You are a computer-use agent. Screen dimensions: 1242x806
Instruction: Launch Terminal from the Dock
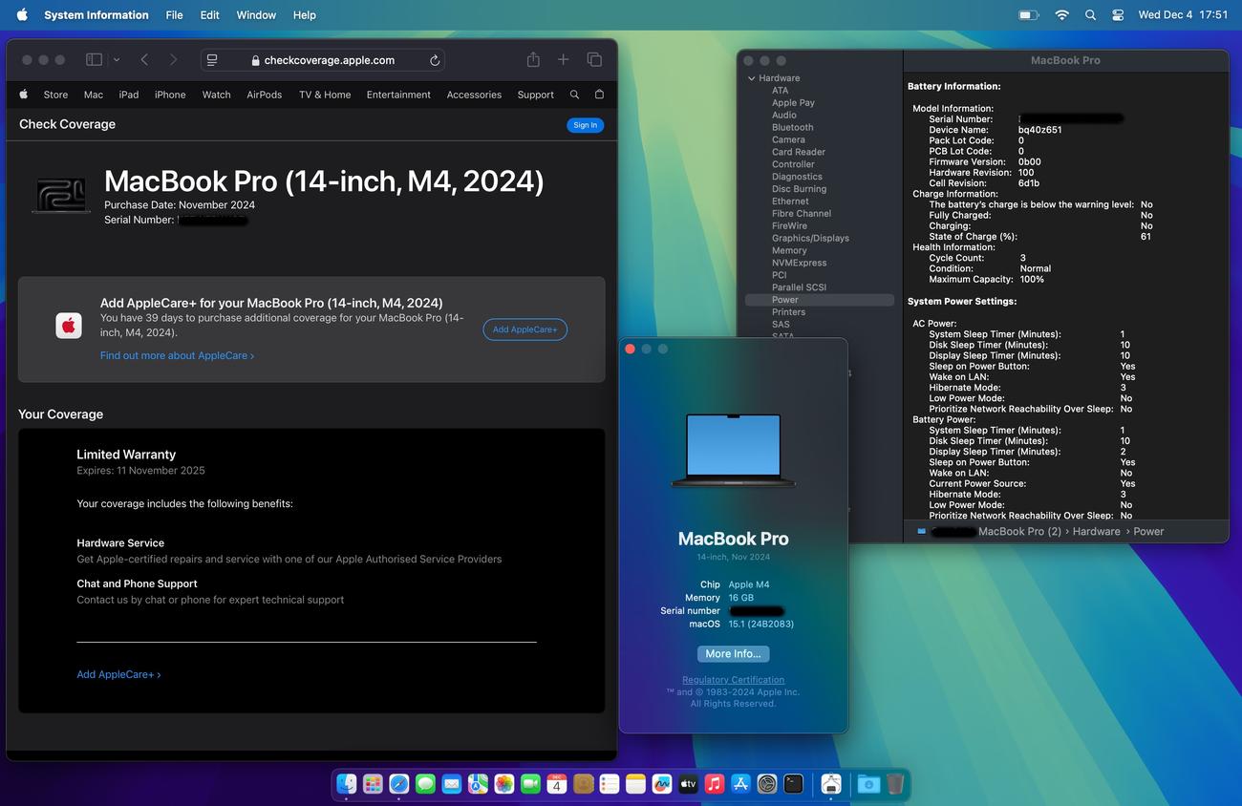[x=793, y=784]
